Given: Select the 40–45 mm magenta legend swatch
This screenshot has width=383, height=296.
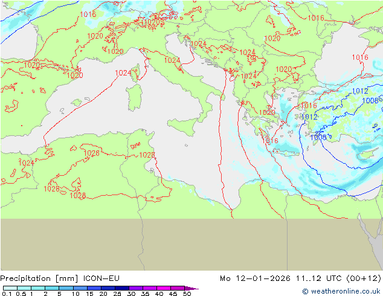Looking at the screenshot, I should 164,288.
